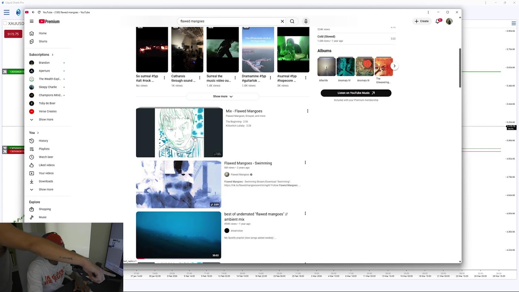The height and width of the screenshot is (292, 519).
Task: Show the next albums with the arrow
Action: point(394,66)
